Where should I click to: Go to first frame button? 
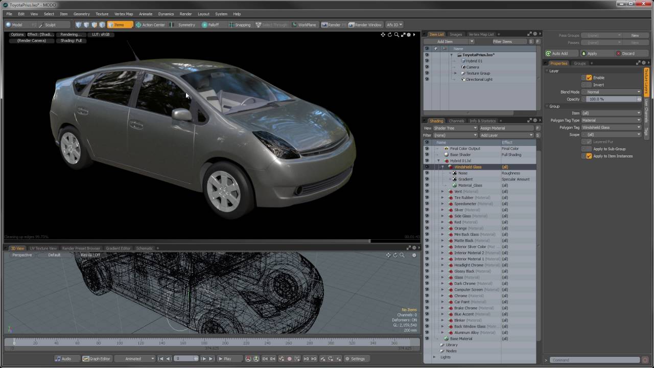click(x=161, y=359)
